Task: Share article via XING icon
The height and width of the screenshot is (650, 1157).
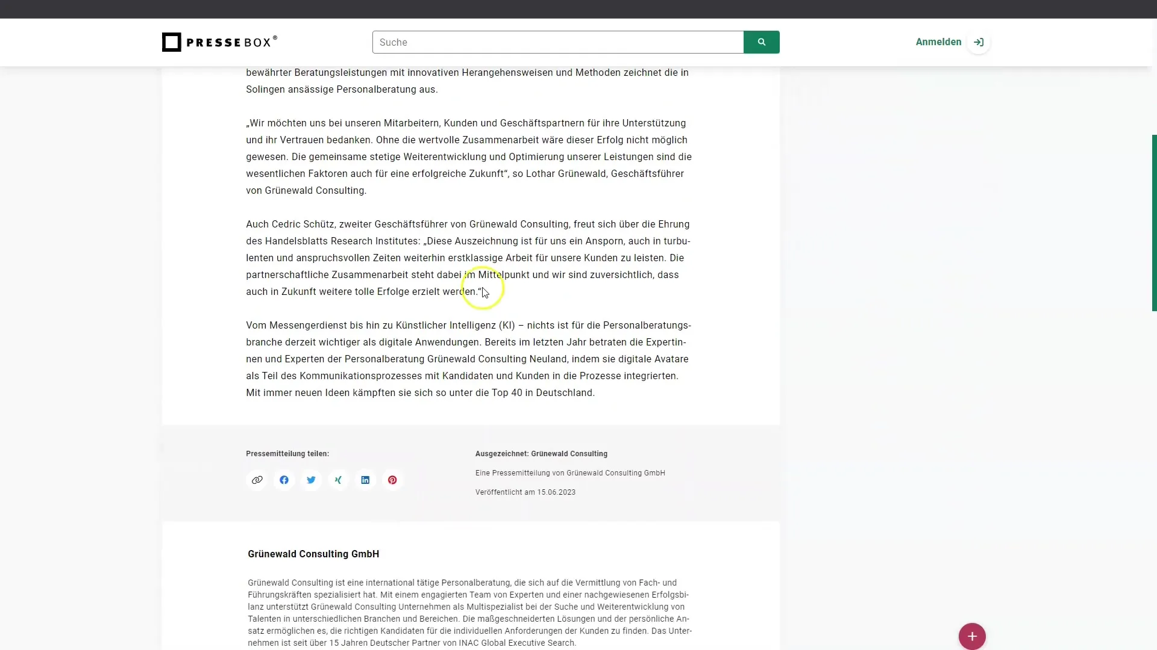Action: point(339,479)
